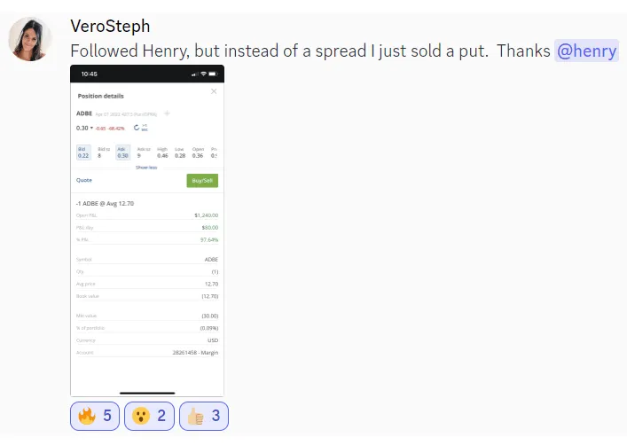Tap the Wi-Fi status icon
Screen dimensions: 627x445
(x=204, y=74)
